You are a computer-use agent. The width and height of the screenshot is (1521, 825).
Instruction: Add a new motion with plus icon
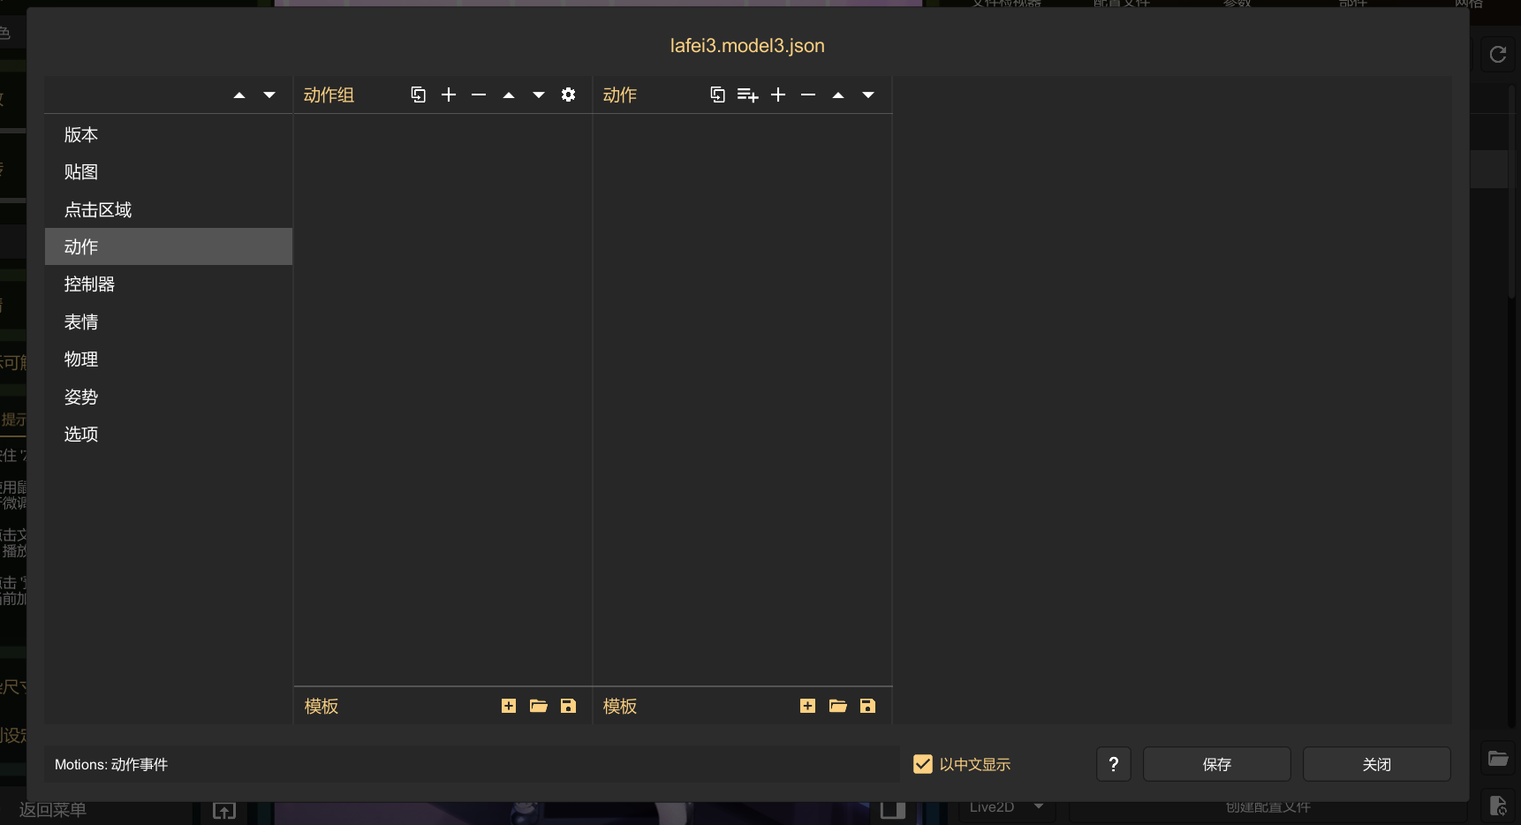click(x=778, y=95)
